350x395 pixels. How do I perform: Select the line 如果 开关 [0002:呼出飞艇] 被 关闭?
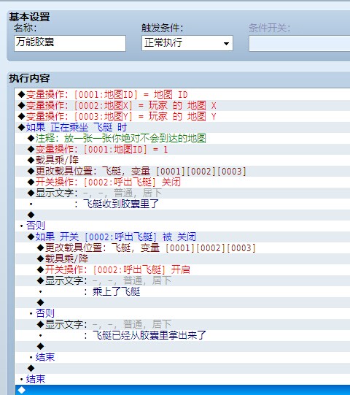click(x=182, y=237)
